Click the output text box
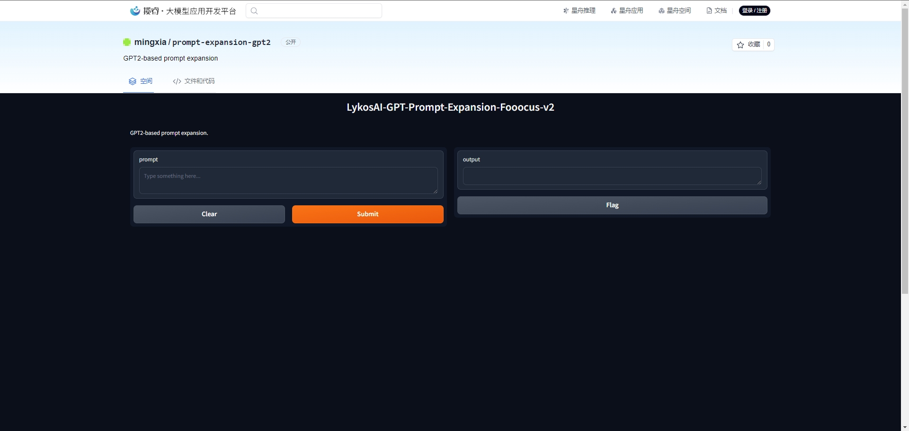The image size is (909, 431). pos(612,176)
